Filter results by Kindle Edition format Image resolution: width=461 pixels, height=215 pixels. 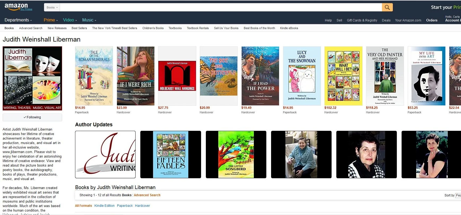point(105,206)
